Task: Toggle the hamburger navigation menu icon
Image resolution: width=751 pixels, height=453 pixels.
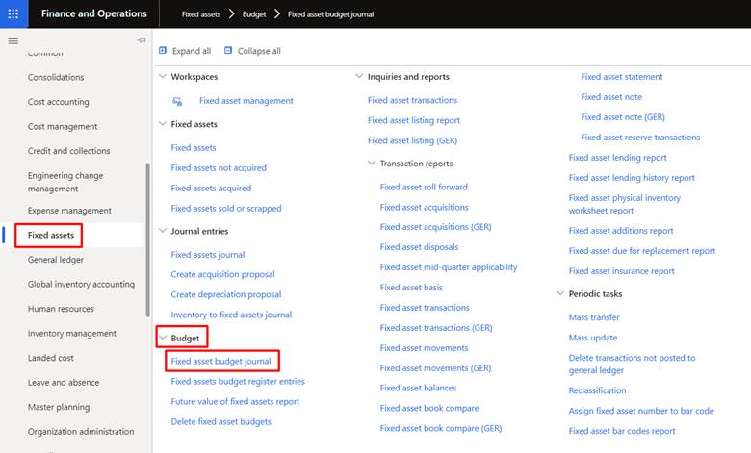Action: click(13, 41)
